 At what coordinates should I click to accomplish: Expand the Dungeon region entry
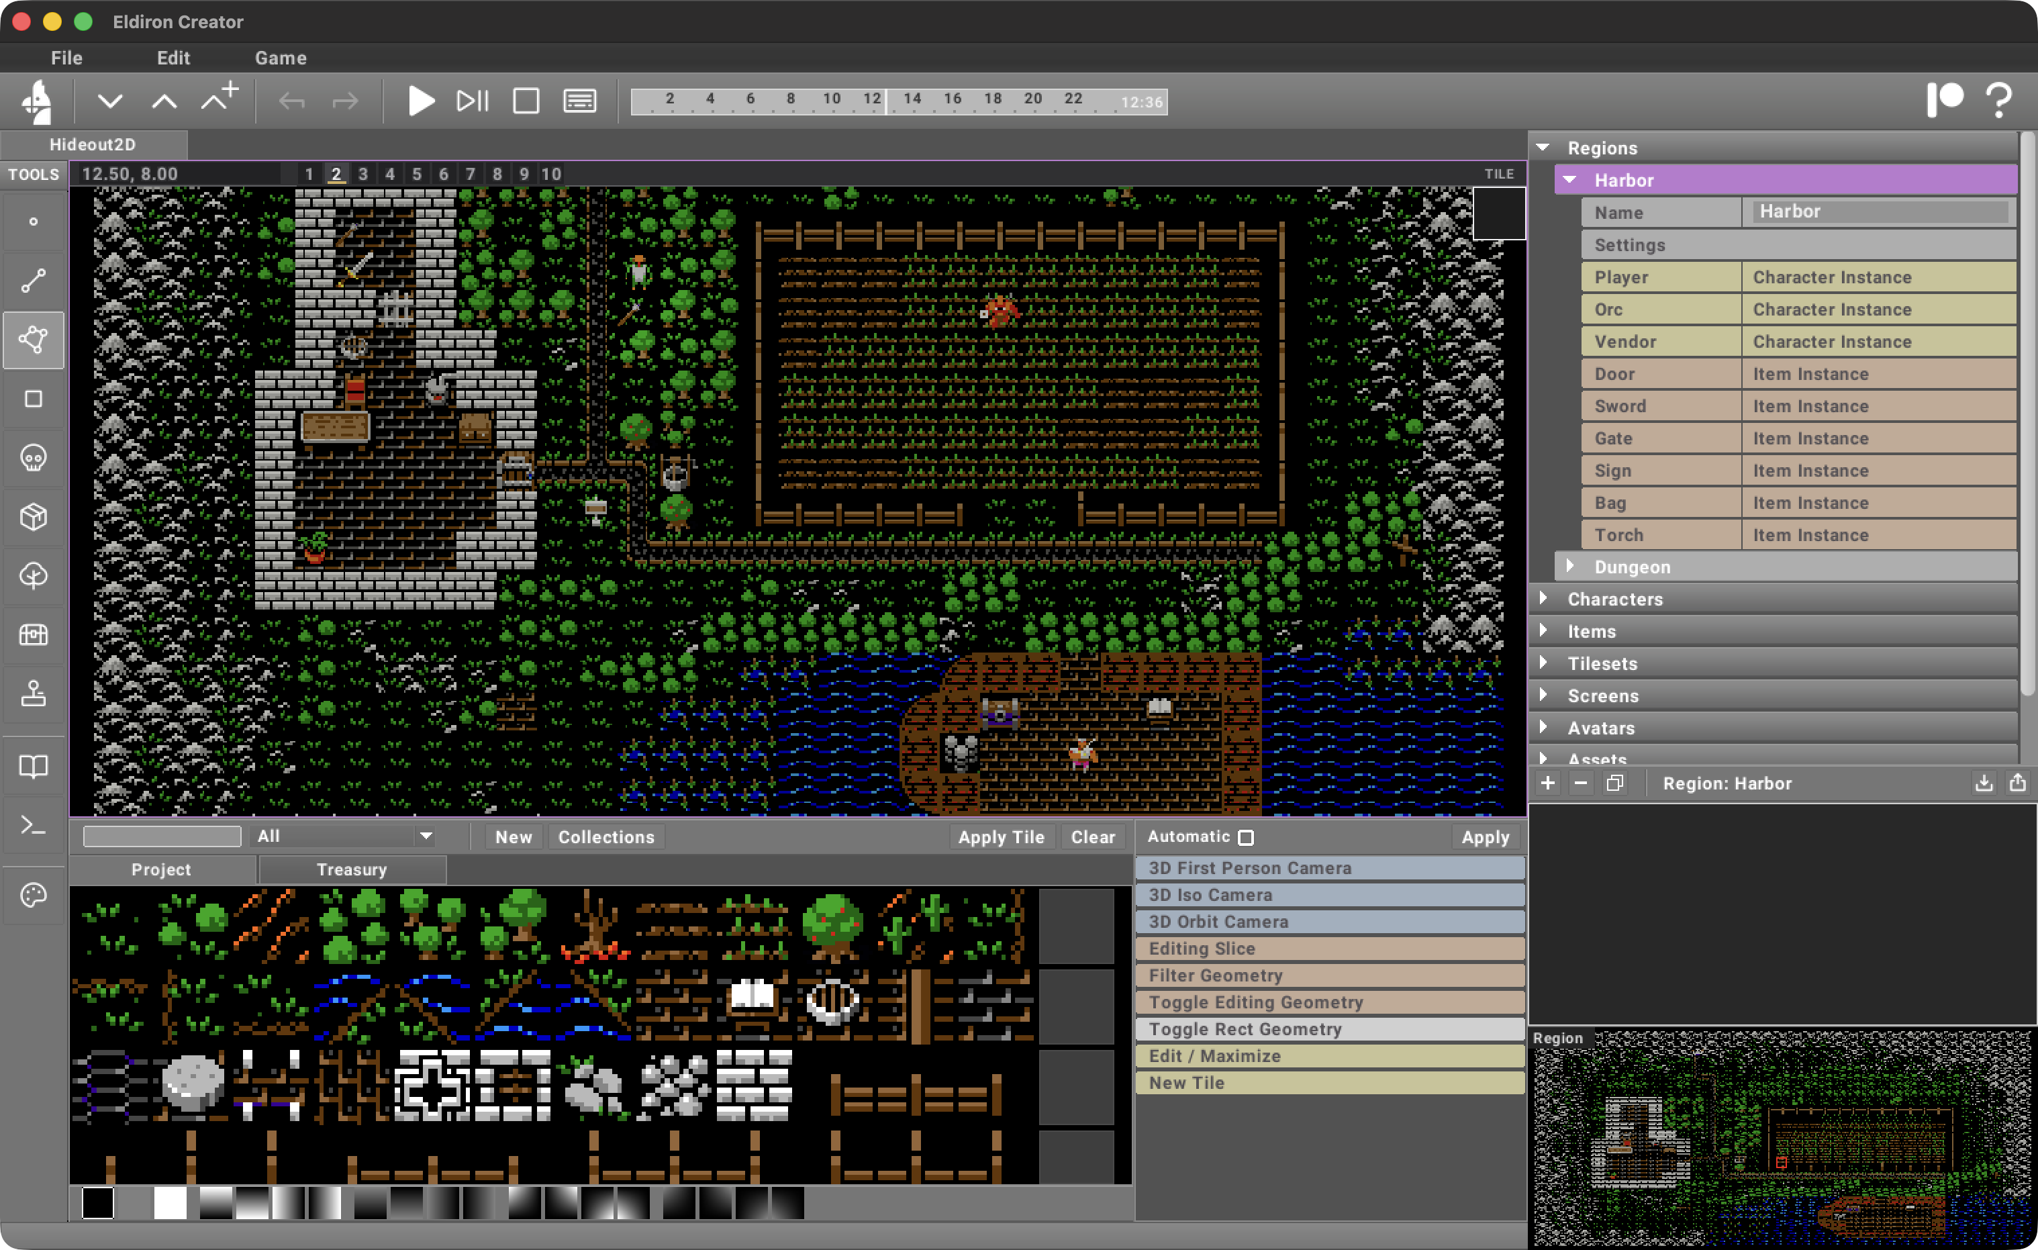point(1570,566)
